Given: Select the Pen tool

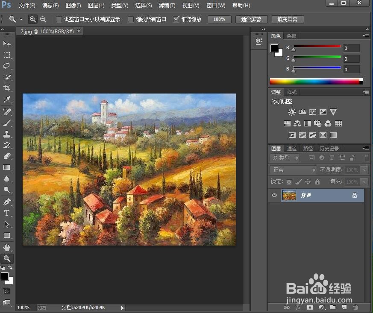Looking at the screenshot, I should [x=7, y=202].
